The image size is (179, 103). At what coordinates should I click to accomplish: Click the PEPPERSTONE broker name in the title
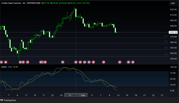coord(34,3)
